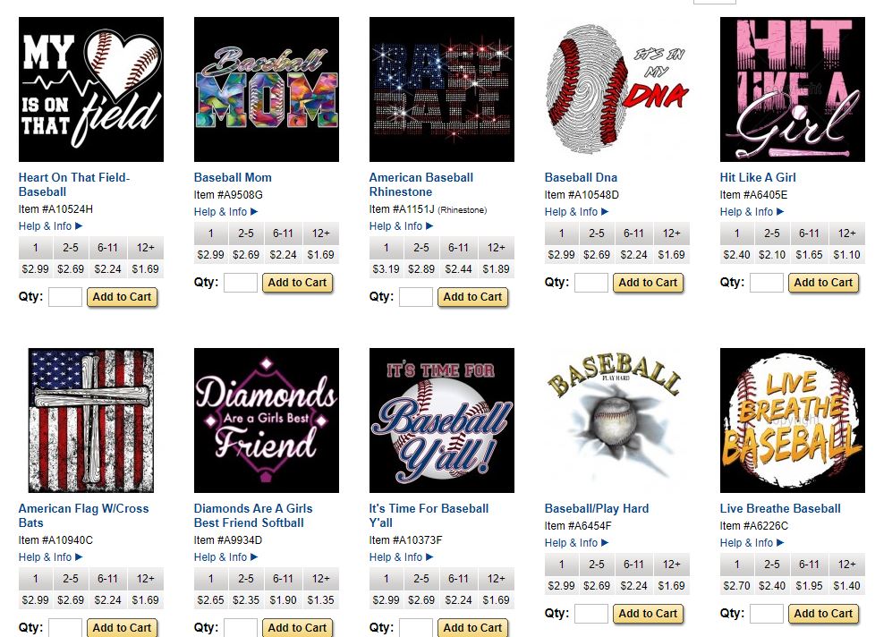This screenshot has height=637, width=892.
Task: Focus the Qty field for Baseball Dna
Action: click(591, 283)
